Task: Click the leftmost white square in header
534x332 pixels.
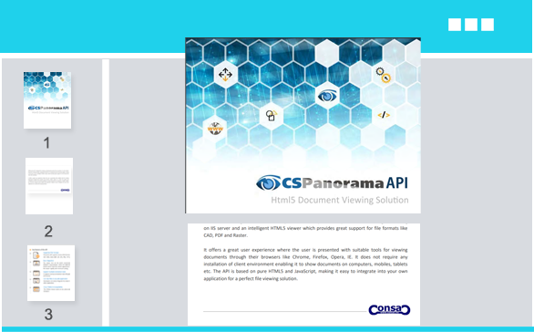Action: (455, 25)
